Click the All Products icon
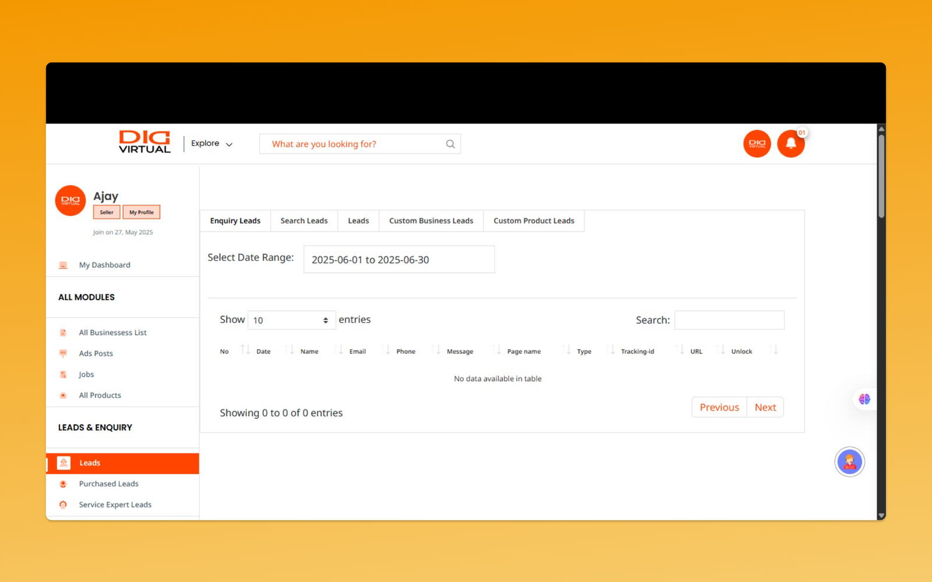The width and height of the screenshot is (932, 582). (63, 396)
